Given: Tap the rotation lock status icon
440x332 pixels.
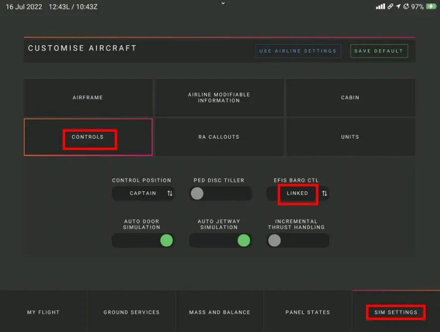Looking at the screenshot, I should click(406, 6).
